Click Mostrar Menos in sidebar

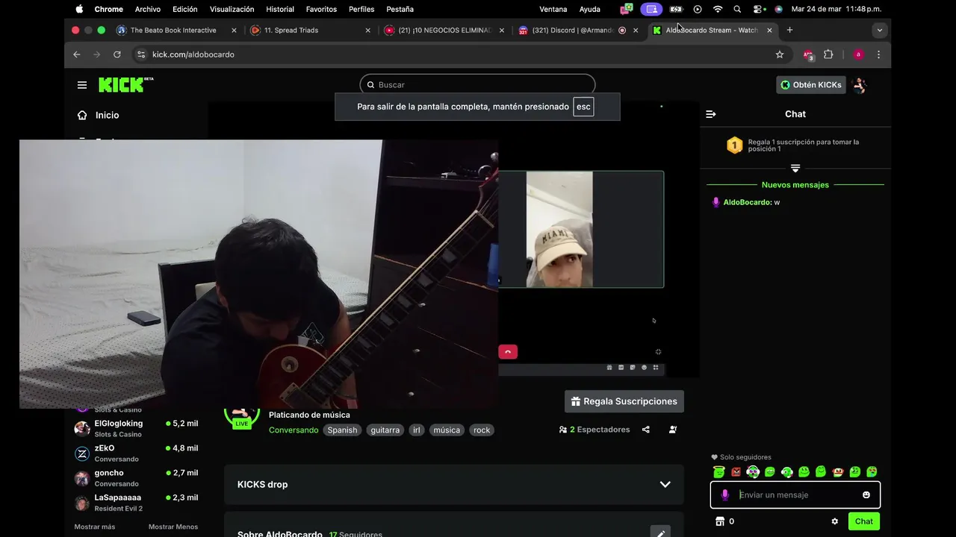click(x=173, y=527)
